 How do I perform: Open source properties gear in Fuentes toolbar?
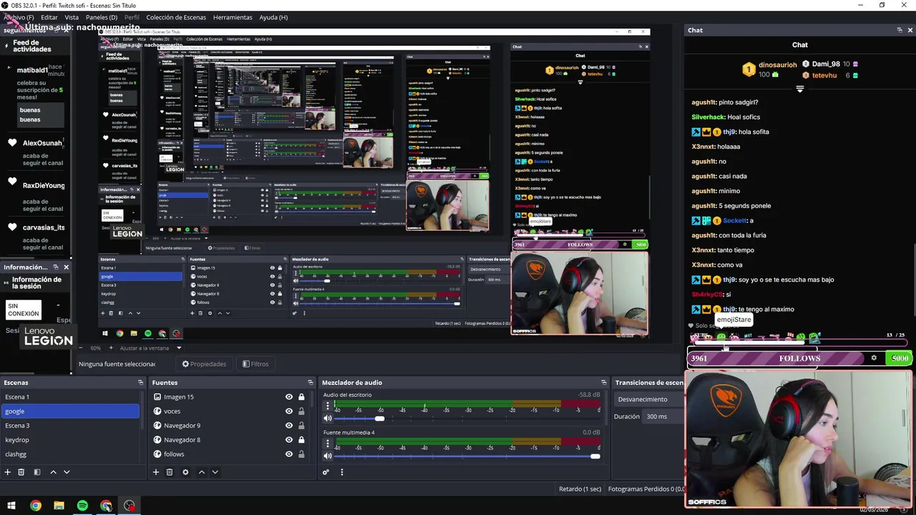(x=185, y=472)
